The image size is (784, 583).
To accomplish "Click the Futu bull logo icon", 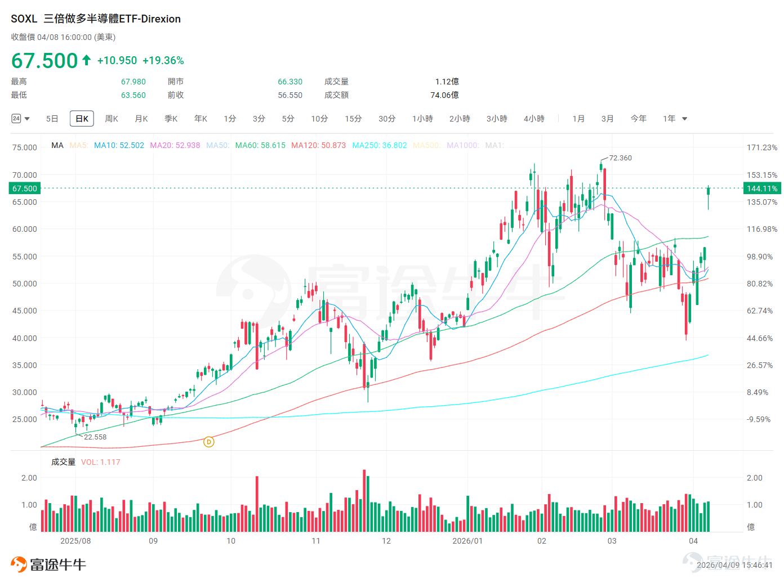I will point(19,564).
